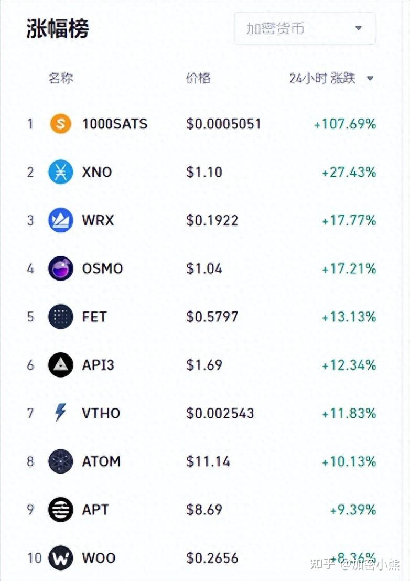Click the API3 triangle logo icon

[60, 365]
